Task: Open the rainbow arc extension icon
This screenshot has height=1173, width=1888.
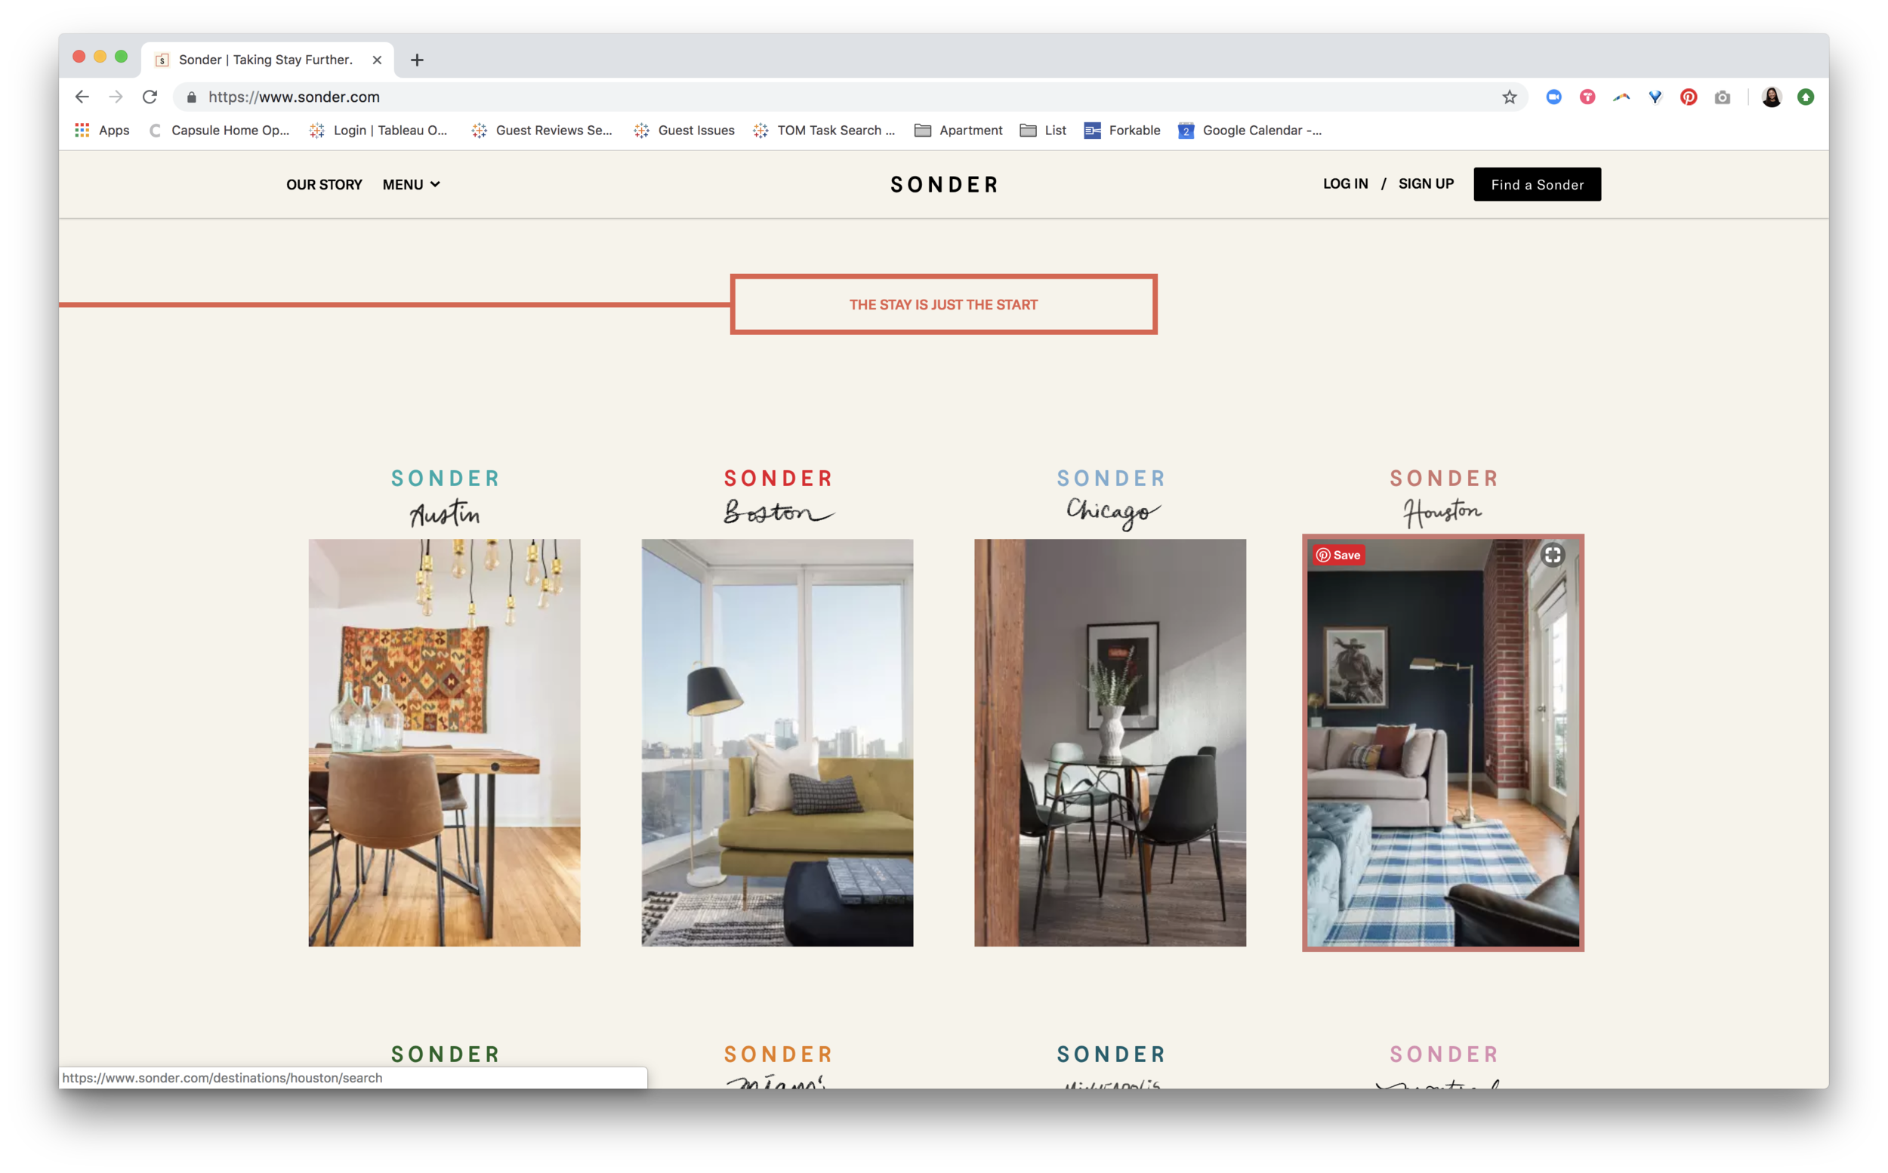Action: tap(1620, 97)
